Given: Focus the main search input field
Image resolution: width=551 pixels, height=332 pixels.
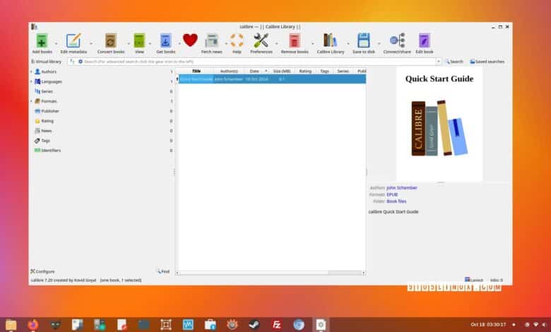Looking at the screenshot, I should pyautogui.click(x=259, y=61).
